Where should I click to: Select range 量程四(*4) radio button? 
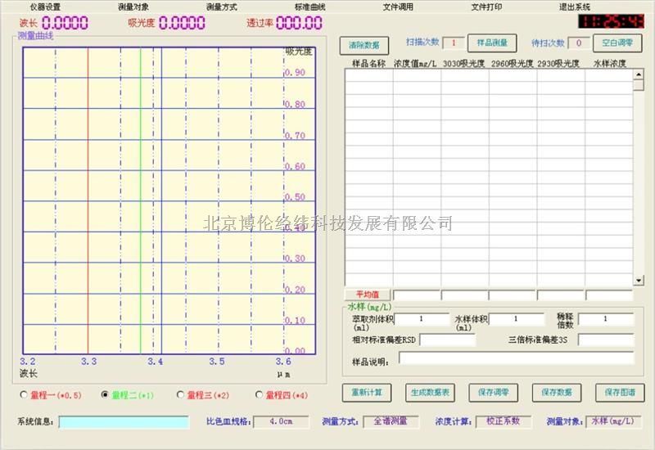click(x=259, y=394)
